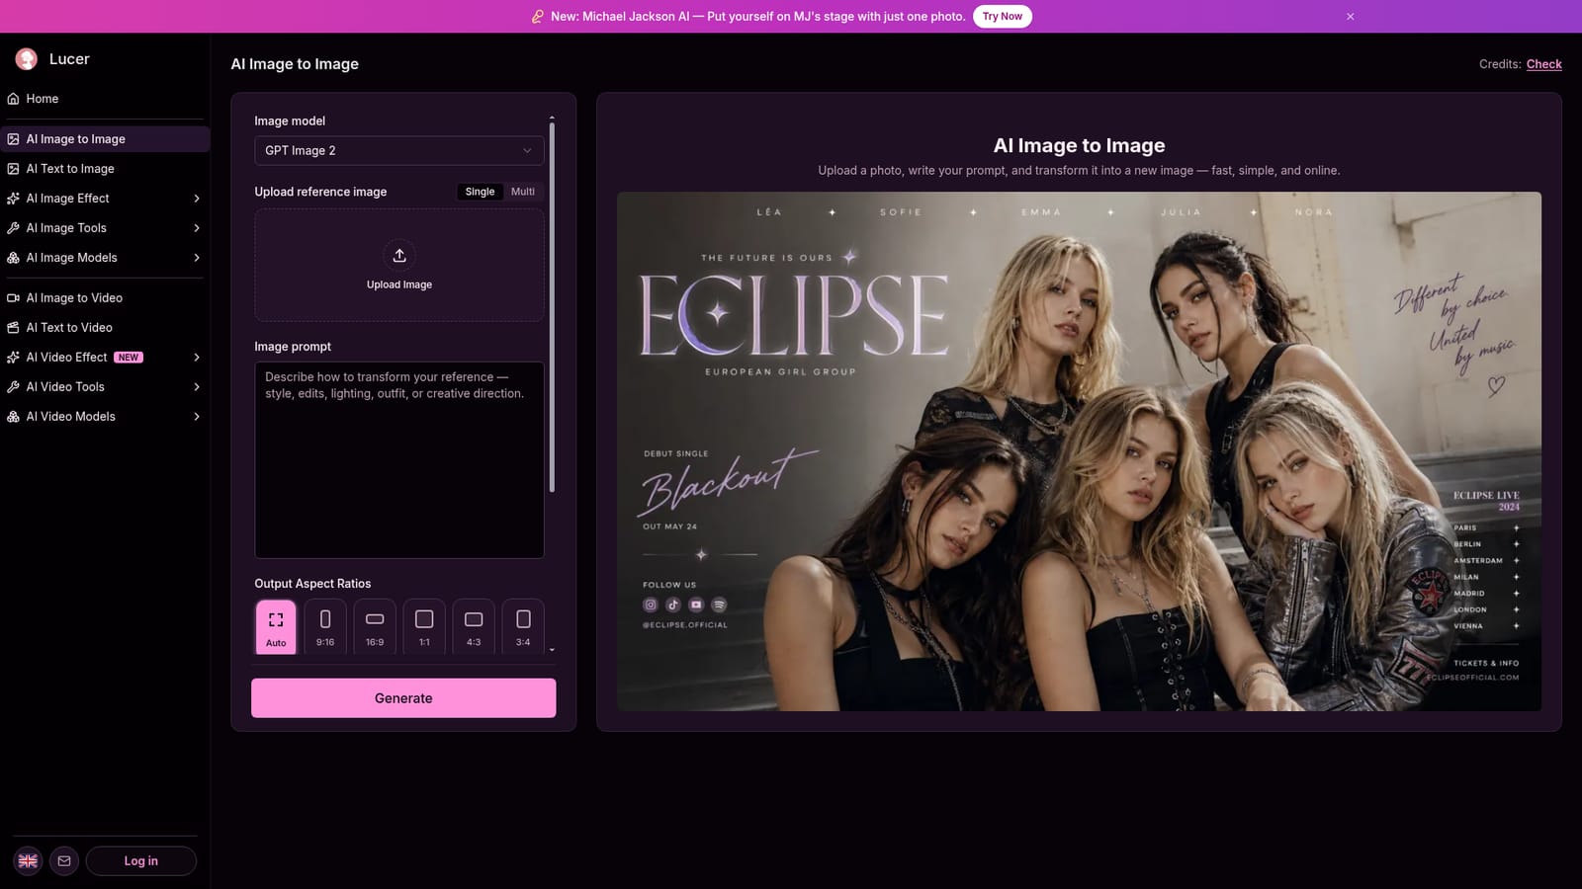Image resolution: width=1582 pixels, height=889 pixels.
Task: Click the envelope contact icon
Action: 64,861
